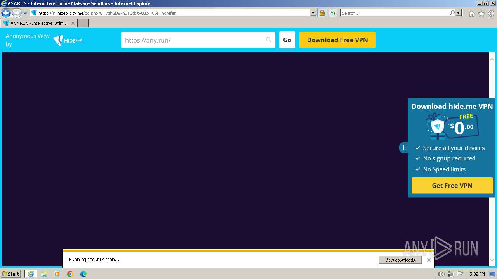Viewport: 497px width, 279px height.
Task: Click Internet Explorer taskbar icon
Action: (31, 274)
